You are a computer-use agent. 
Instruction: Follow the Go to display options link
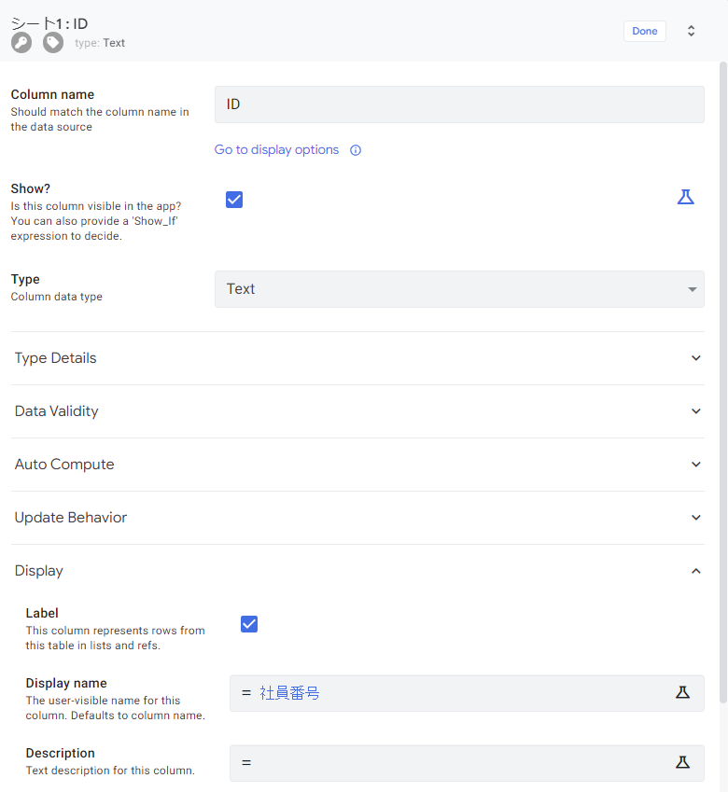coord(275,149)
